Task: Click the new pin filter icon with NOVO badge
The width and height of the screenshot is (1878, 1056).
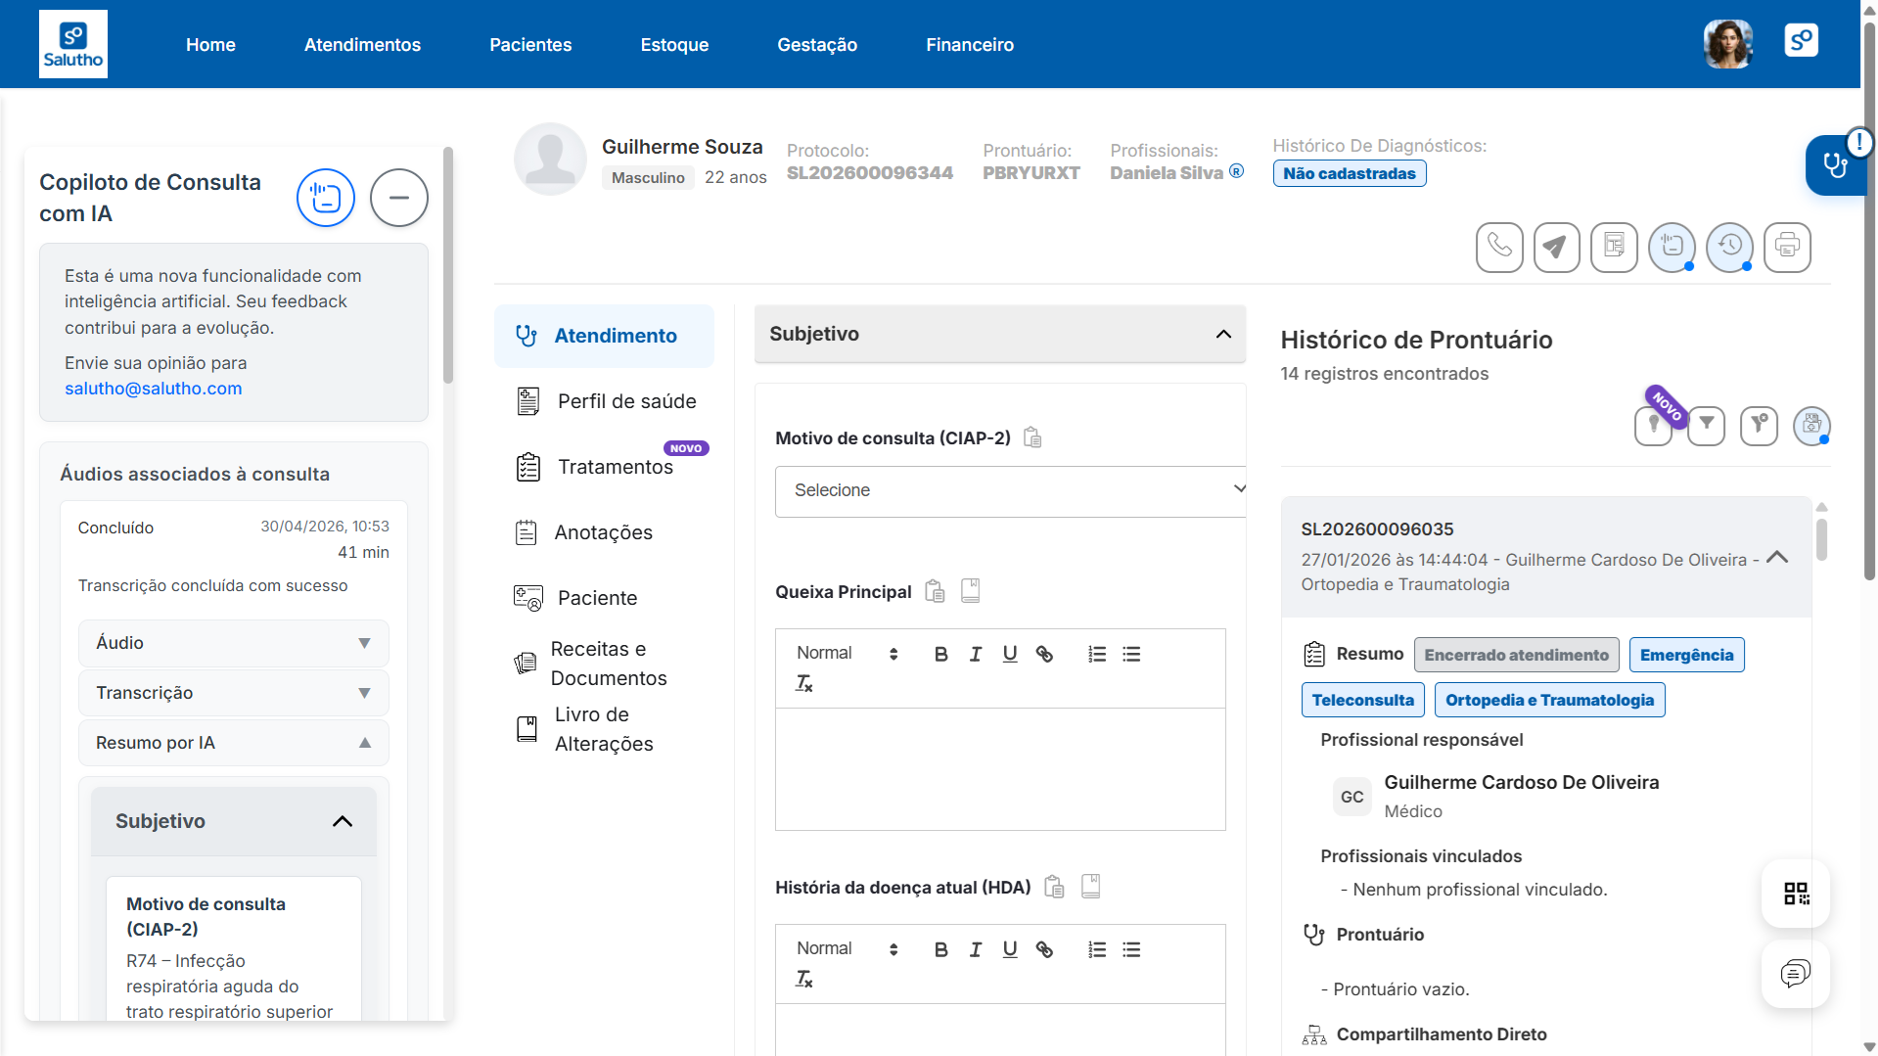Action: point(1654,426)
